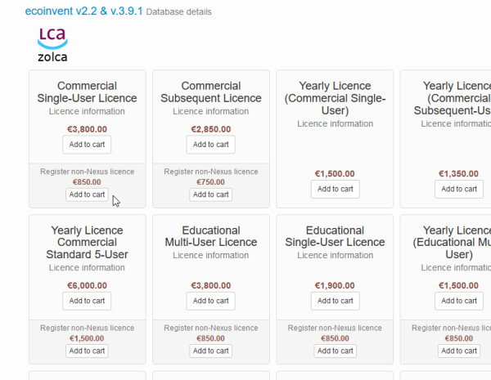
Task: Click the LCA zolca logo
Action: coord(52,45)
